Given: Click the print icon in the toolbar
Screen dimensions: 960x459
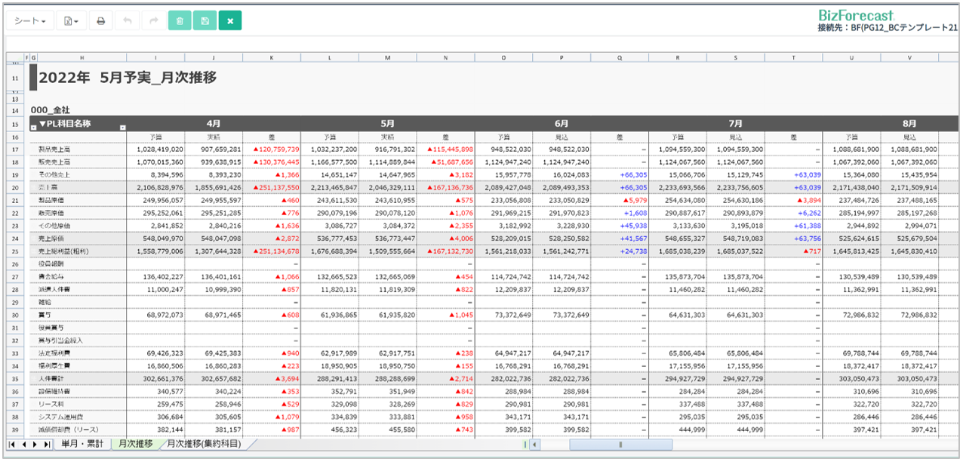Looking at the screenshot, I should pyautogui.click(x=100, y=21).
